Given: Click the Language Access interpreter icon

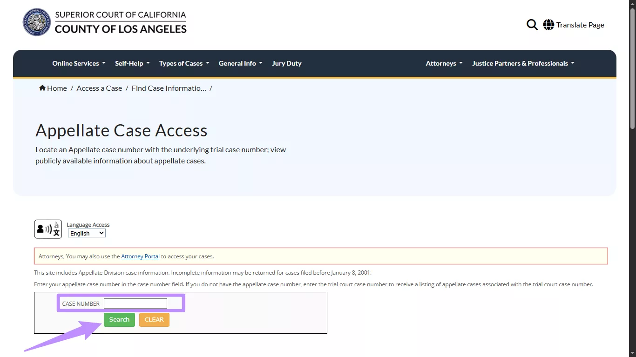Looking at the screenshot, I should tap(48, 229).
